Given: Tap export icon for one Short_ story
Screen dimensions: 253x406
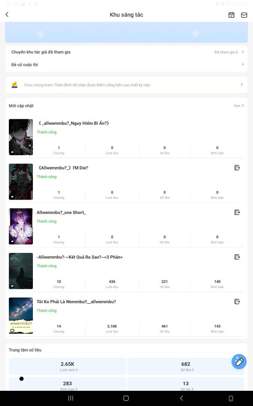Looking at the screenshot, I should click(x=237, y=212).
